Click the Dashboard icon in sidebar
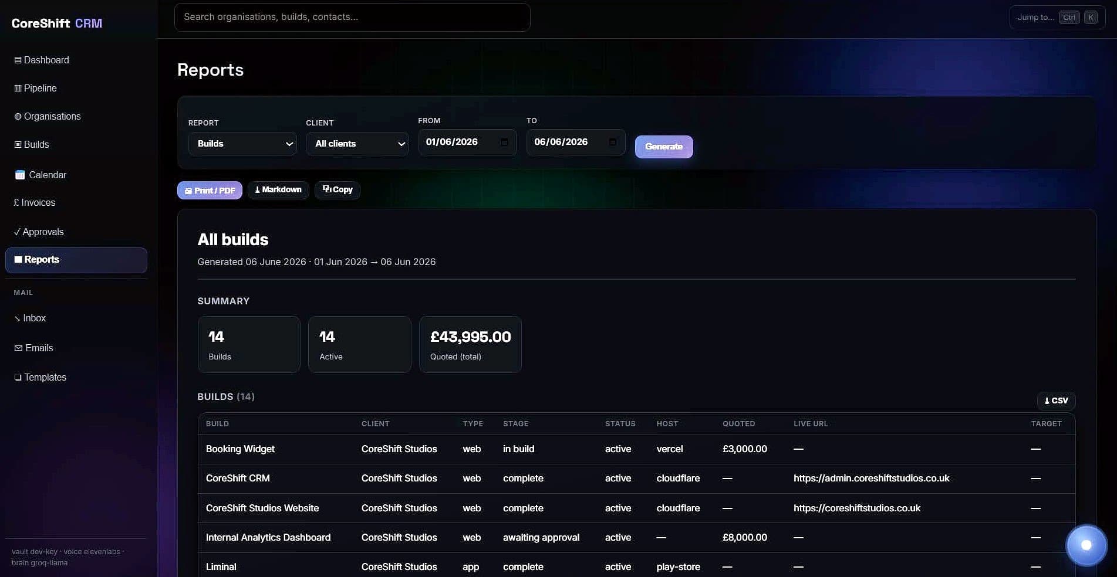Image resolution: width=1117 pixels, height=577 pixels. point(18,60)
